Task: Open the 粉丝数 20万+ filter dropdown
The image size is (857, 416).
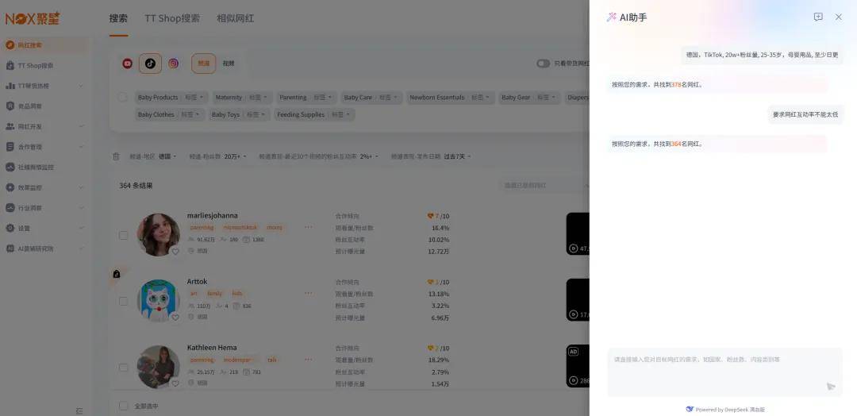Action: click(235, 156)
